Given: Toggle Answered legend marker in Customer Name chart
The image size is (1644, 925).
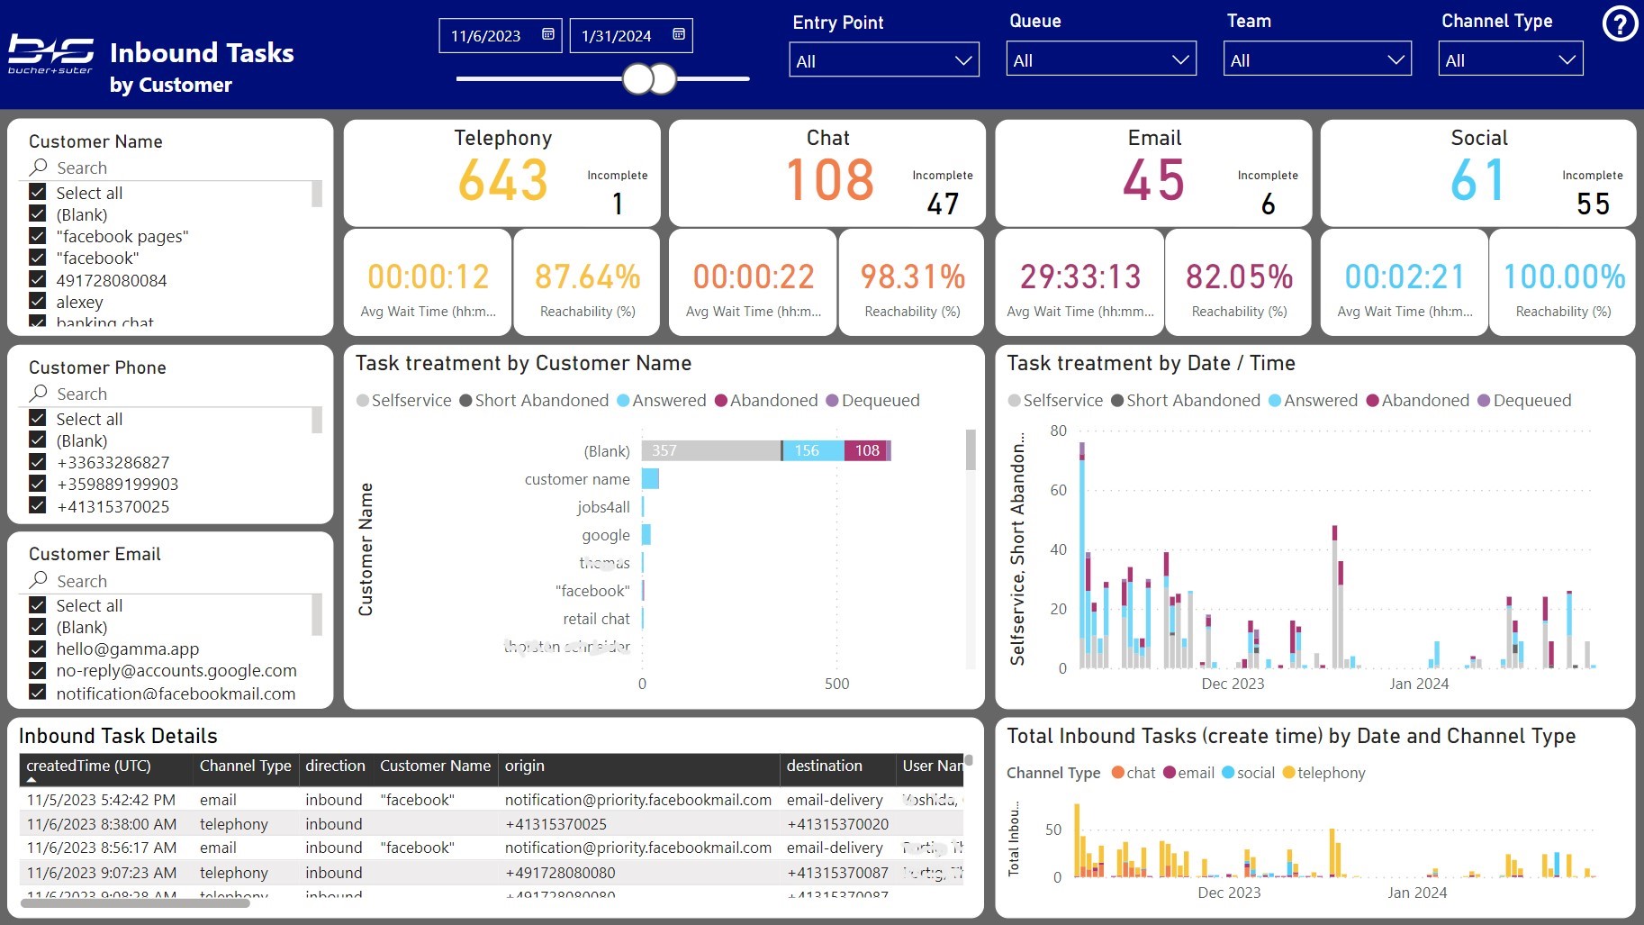Looking at the screenshot, I should (x=623, y=401).
